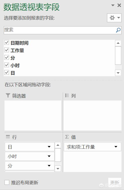Open the task pane options arrow
Image resolution: width=124 pixels, height=190 pixels.
coord(113,5)
